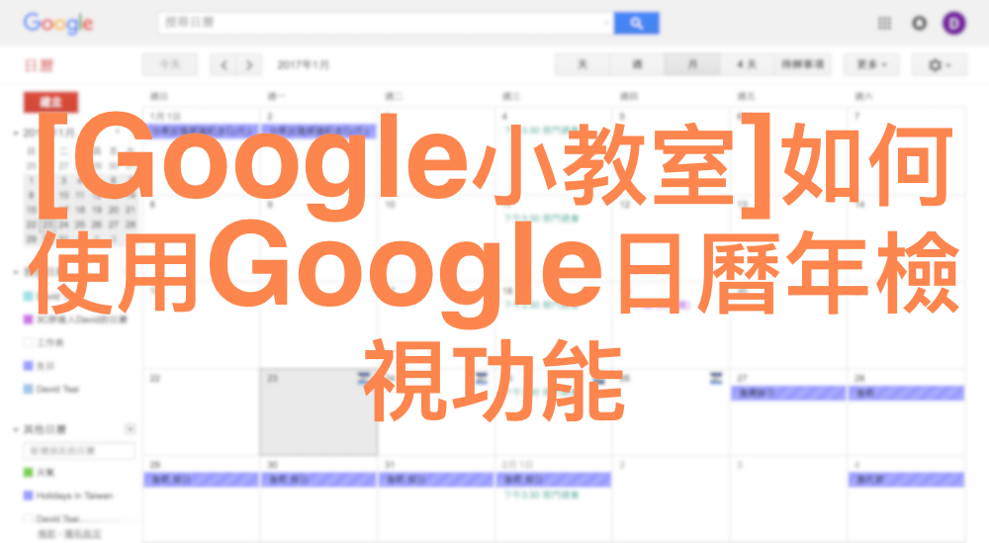989x543 pixels.
Task: Open the 更多 dropdown menu
Action: [x=871, y=64]
